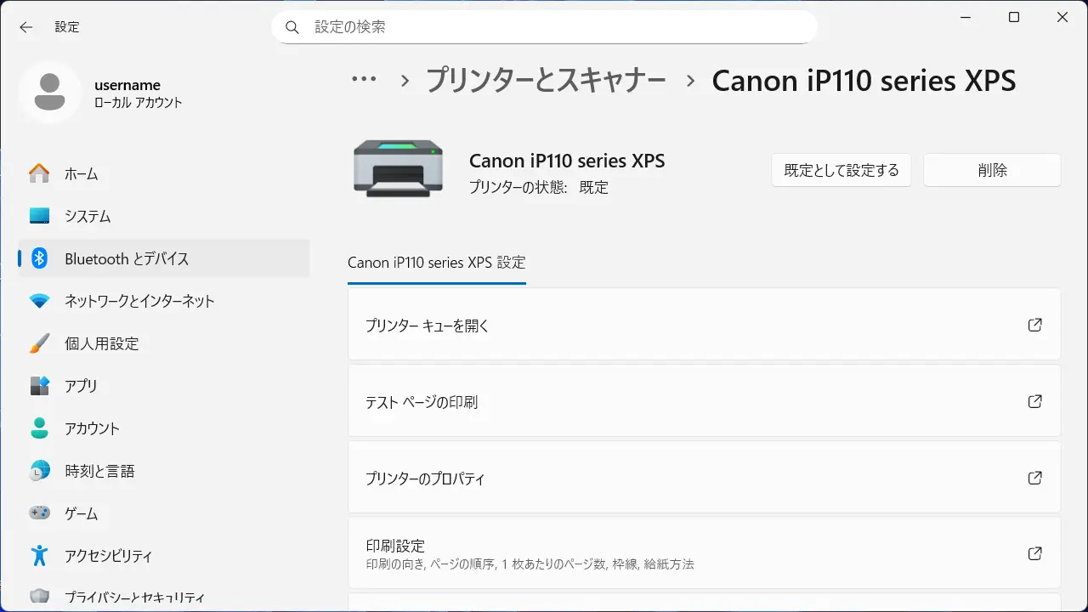Click external link icon for プリンターのプロパティ
The width and height of the screenshot is (1088, 612).
tap(1034, 478)
